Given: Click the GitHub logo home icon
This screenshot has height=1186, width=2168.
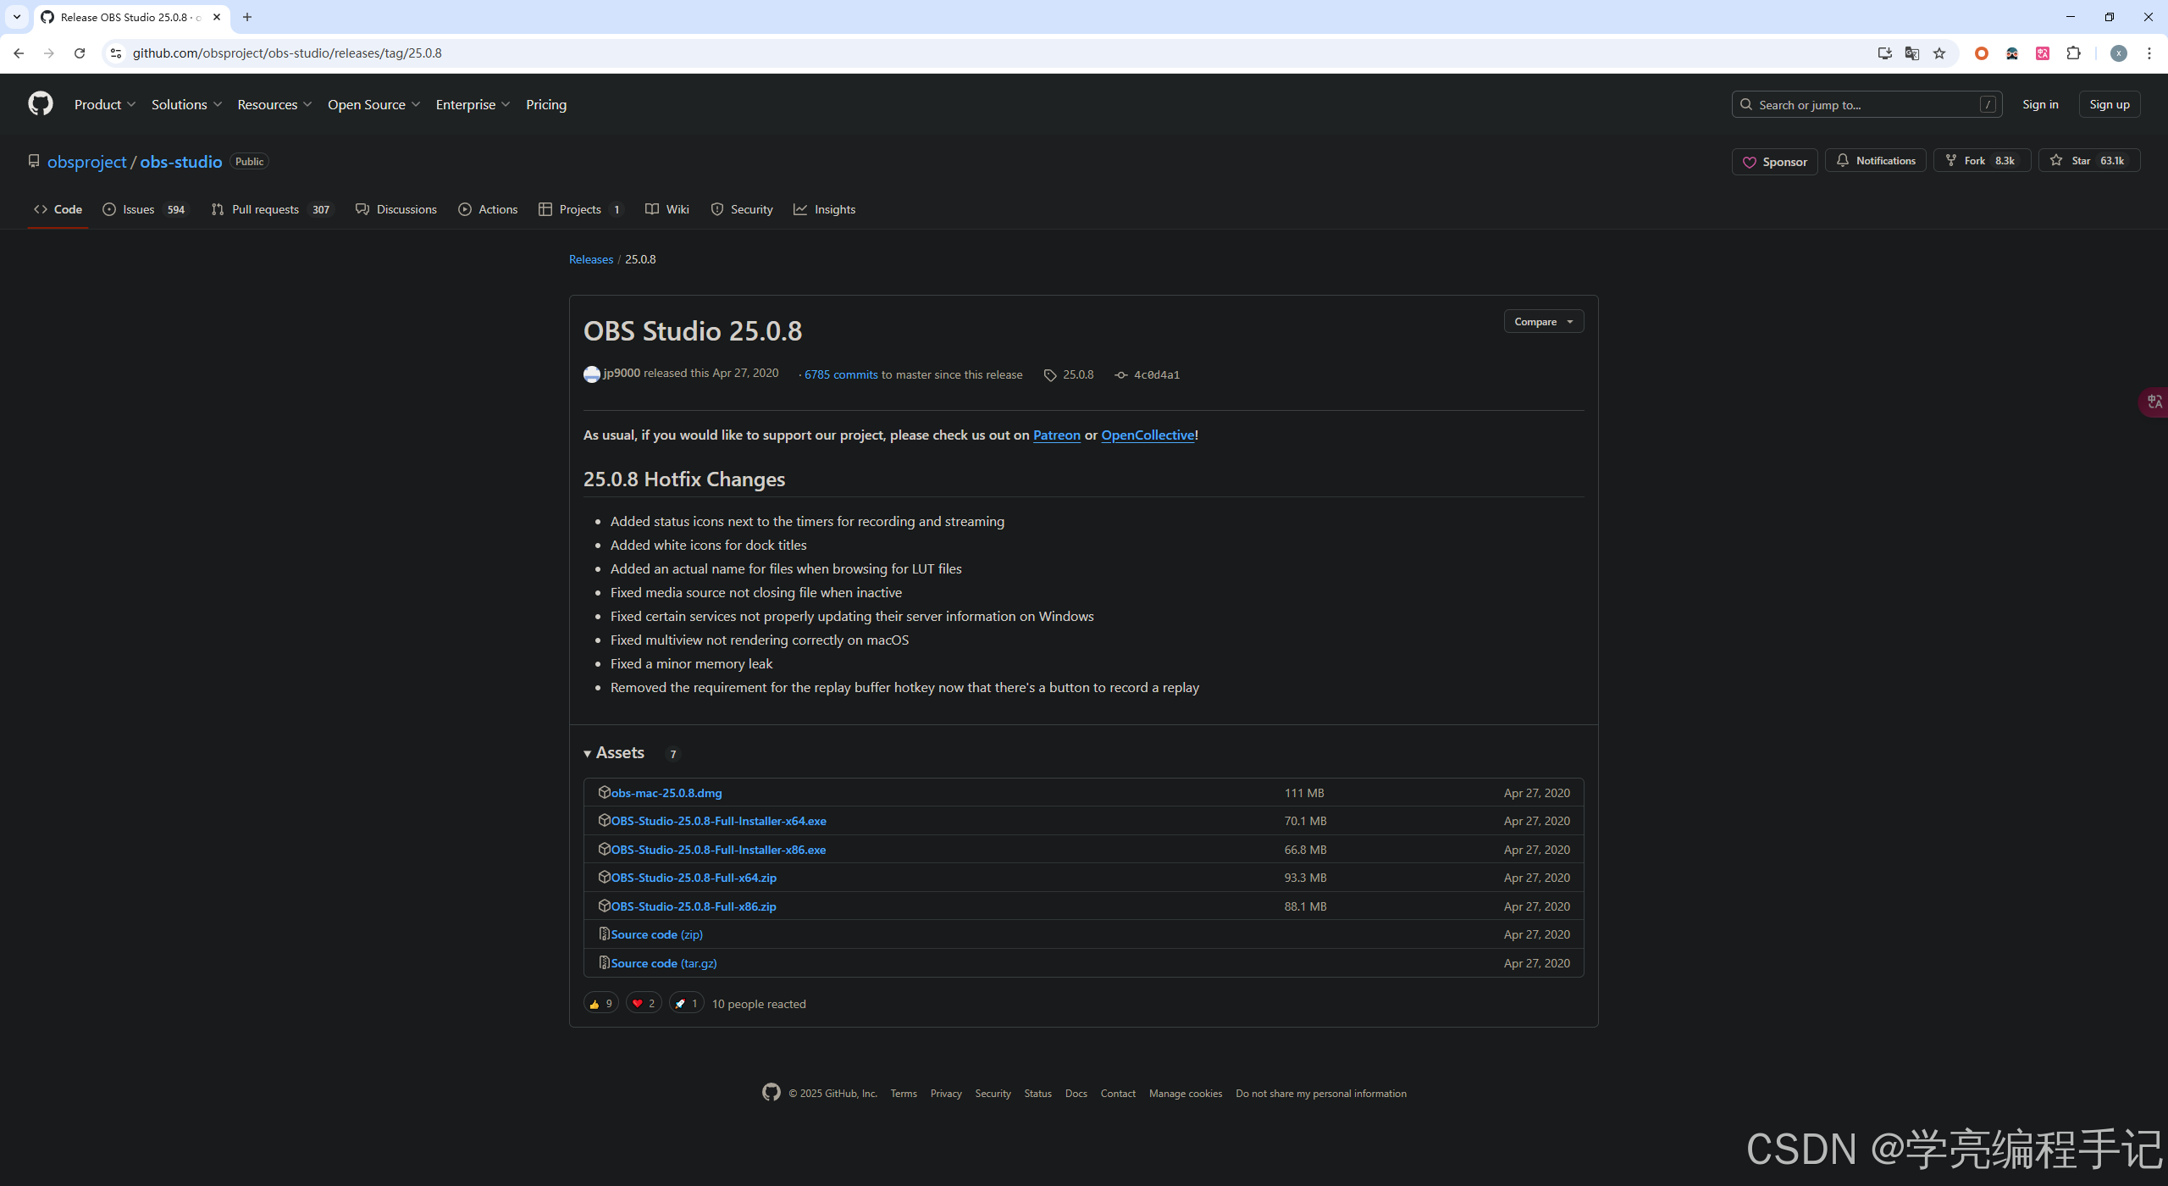Looking at the screenshot, I should coord(40,104).
